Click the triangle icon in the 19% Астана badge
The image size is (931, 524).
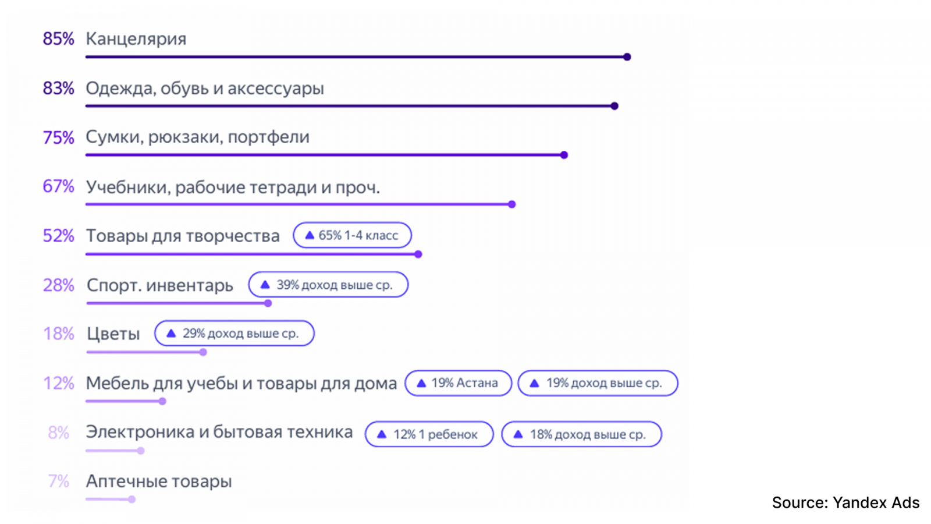point(421,383)
